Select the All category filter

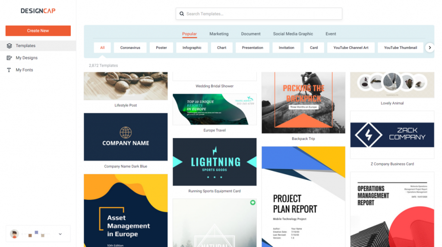point(102,47)
